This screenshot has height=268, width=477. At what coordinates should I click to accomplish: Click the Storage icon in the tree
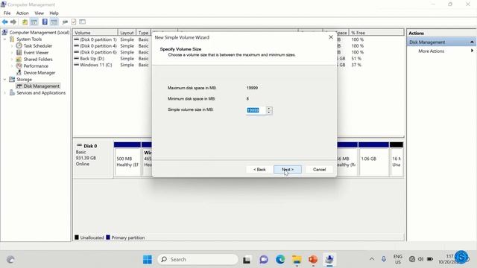(x=12, y=79)
